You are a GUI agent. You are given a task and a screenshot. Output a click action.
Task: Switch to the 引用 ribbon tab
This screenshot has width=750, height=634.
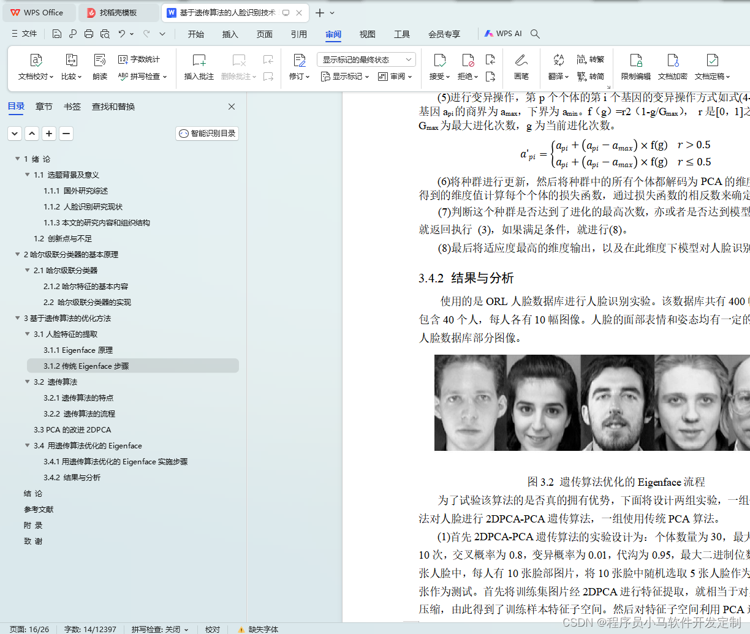[299, 34]
